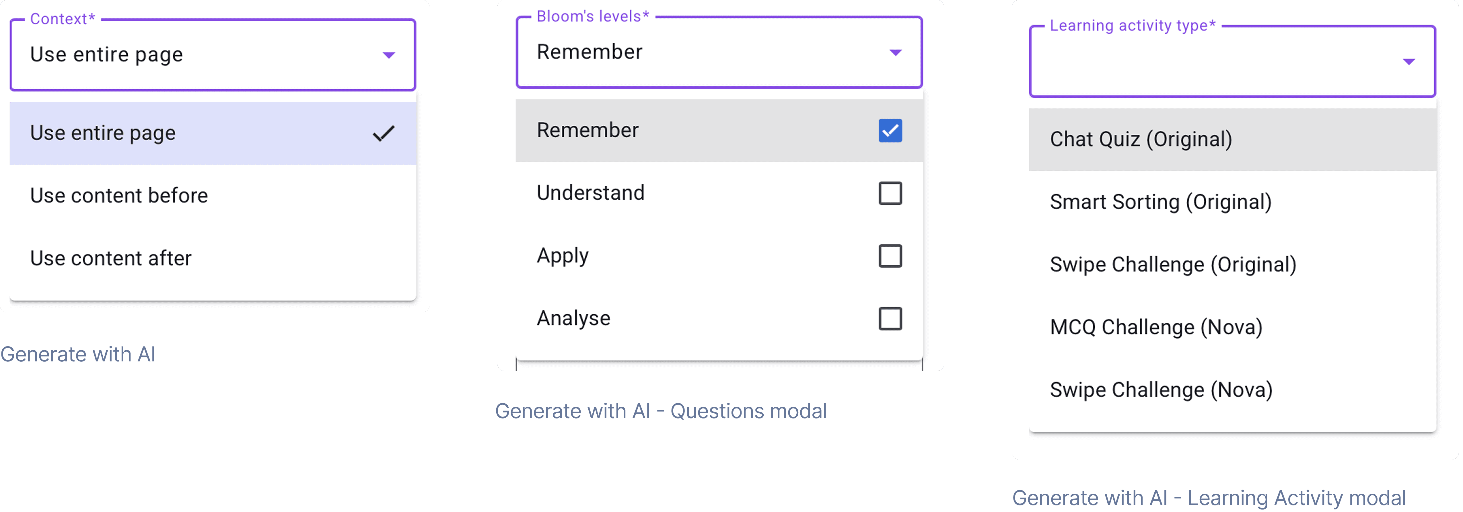Pick MCQ Challenge (Nova) from list
This screenshot has width=1463, height=512.
pos(1232,328)
